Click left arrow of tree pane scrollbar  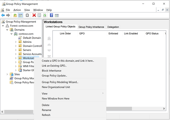coord(2,112)
